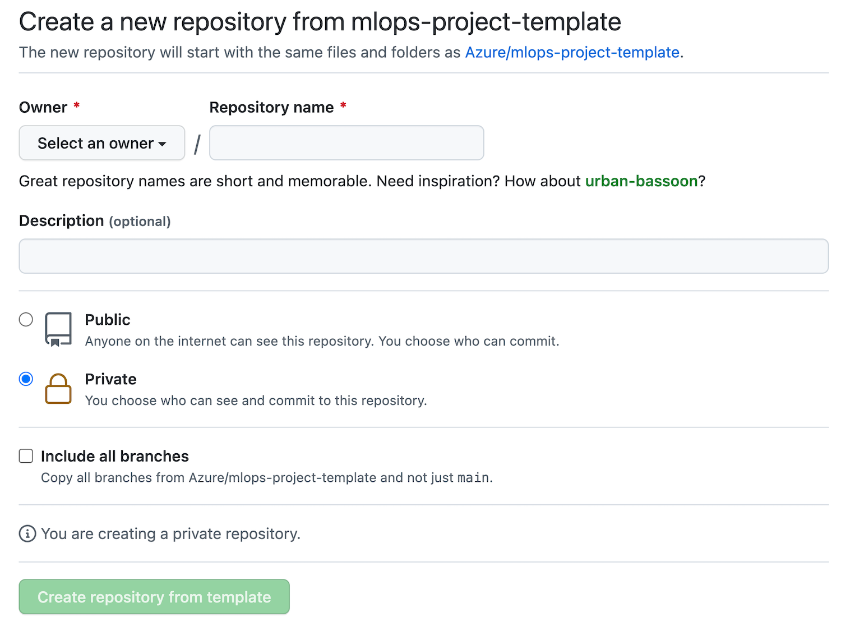Click the info icon beside private repository notice
This screenshot has height=626, width=841.
[27, 534]
